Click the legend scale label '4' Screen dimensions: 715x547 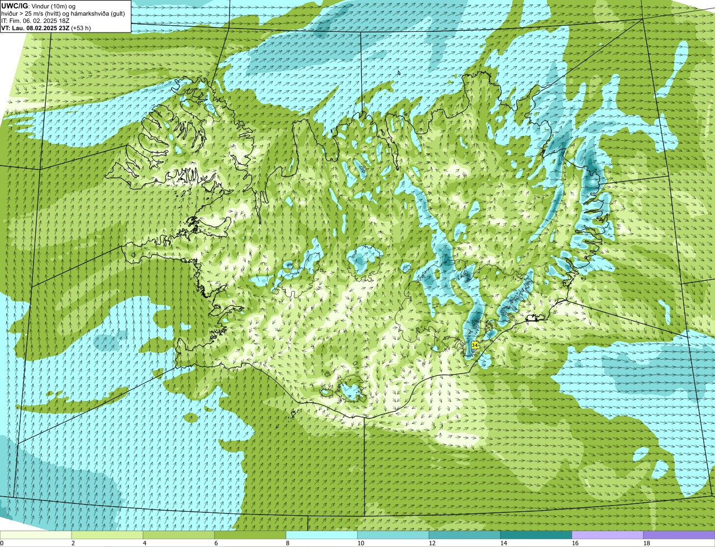click(x=145, y=543)
